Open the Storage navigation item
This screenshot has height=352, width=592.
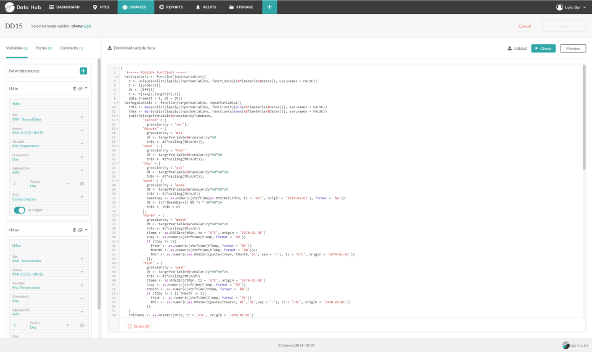click(x=241, y=7)
